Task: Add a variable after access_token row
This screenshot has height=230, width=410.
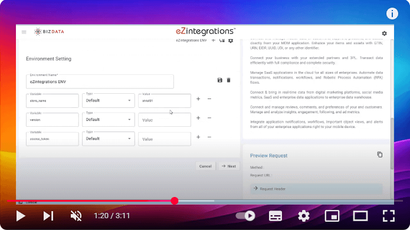Action: [x=198, y=137]
